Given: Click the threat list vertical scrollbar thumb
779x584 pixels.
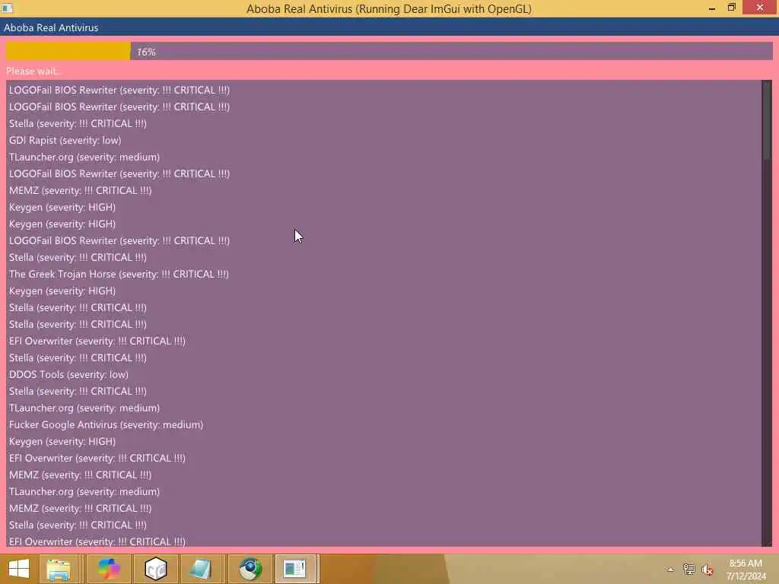Looking at the screenshot, I should coord(767,120).
